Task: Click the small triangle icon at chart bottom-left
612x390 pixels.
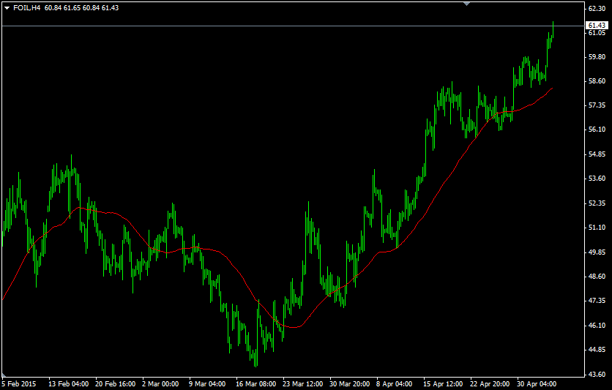Action: pos(4,375)
